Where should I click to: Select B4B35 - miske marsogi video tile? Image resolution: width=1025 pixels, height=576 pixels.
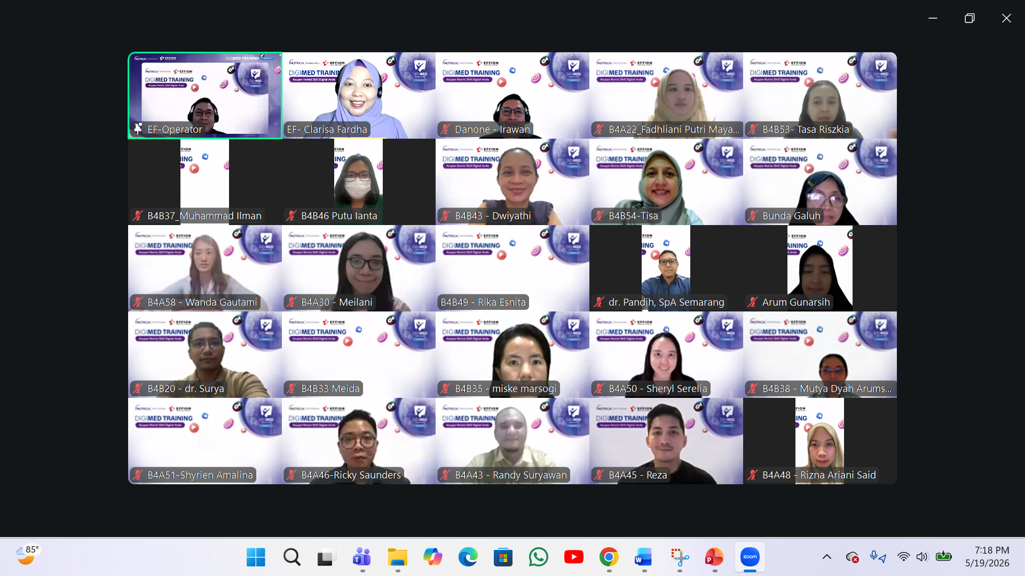click(512, 355)
